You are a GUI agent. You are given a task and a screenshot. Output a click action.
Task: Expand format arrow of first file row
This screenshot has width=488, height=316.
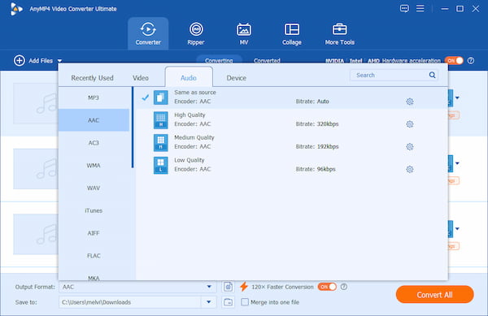click(x=457, y=97)
